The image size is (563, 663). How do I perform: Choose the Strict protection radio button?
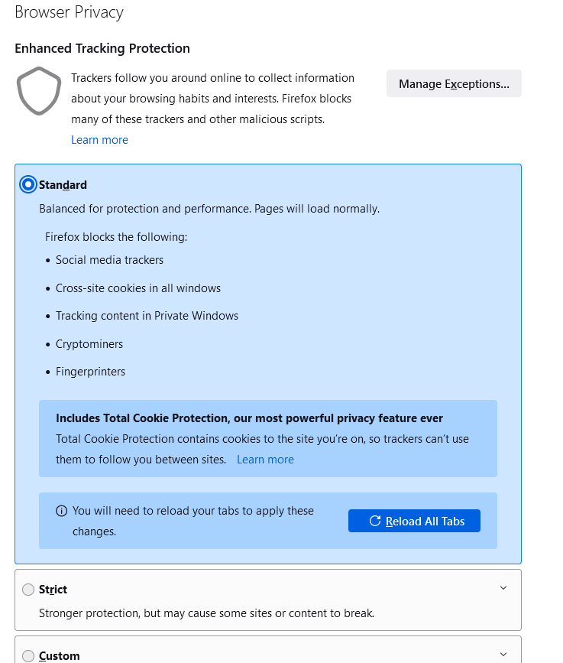pos(28,590)
